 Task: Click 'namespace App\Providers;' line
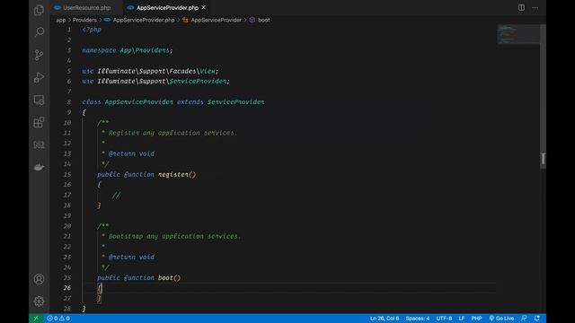point(128,50)
